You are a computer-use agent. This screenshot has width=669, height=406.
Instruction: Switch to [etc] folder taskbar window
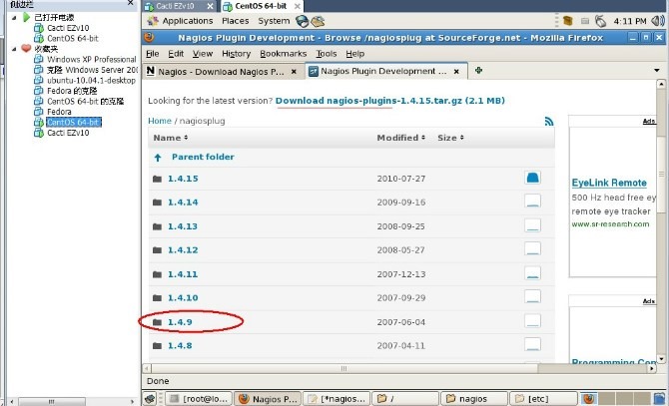(x=543, y=399)
